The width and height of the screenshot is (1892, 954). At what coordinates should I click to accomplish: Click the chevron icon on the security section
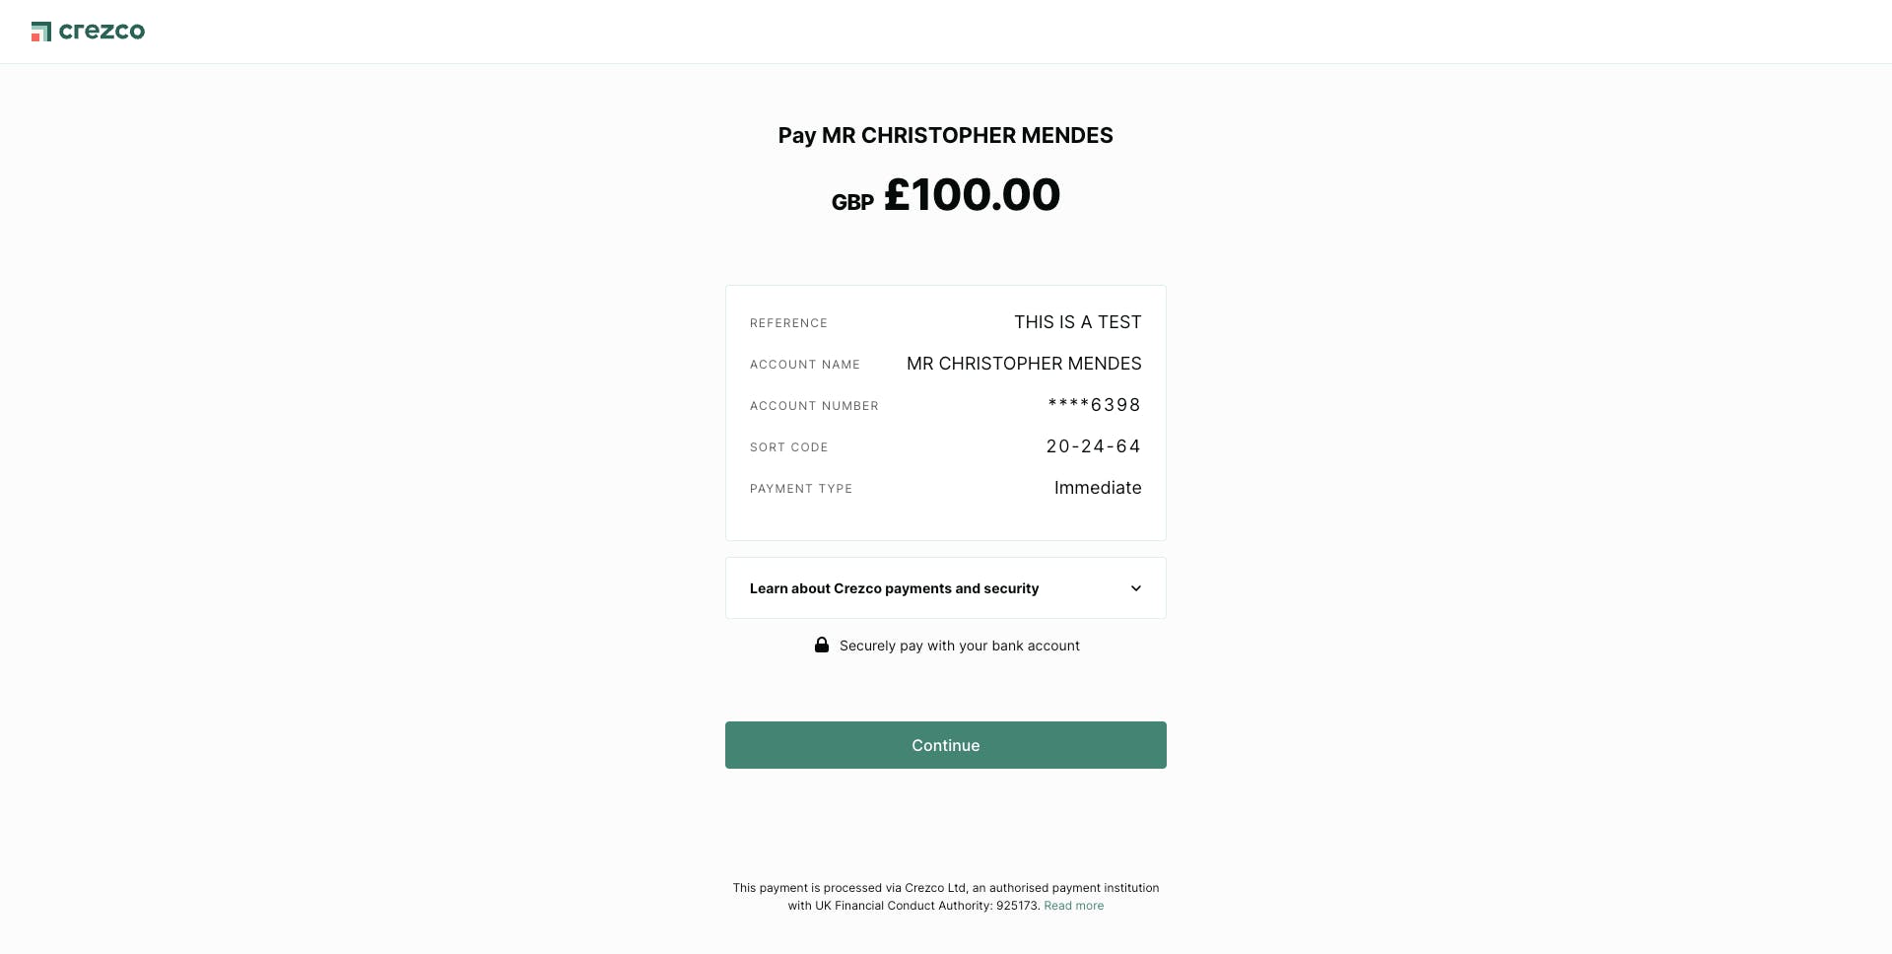1135,587
